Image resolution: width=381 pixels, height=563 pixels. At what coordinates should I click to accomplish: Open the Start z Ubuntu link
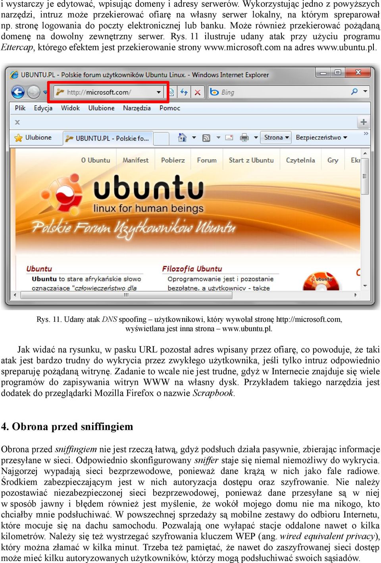251,160
